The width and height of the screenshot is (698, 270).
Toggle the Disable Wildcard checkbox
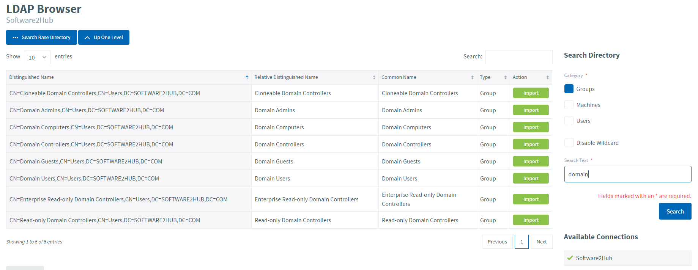coord(569,143)
